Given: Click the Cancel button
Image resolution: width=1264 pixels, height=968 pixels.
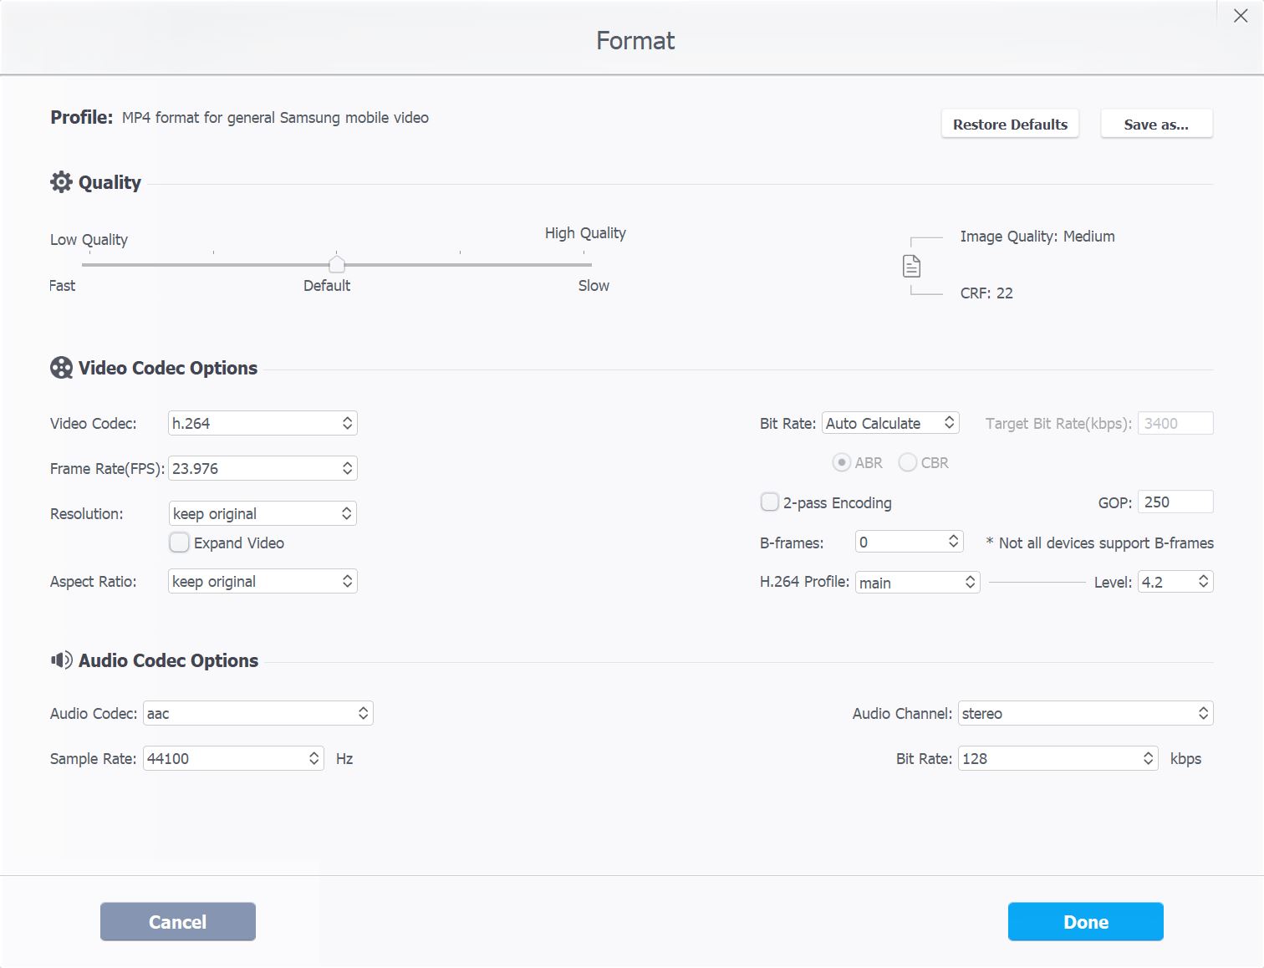Looking at the screenshot, I should coord(177,921).
